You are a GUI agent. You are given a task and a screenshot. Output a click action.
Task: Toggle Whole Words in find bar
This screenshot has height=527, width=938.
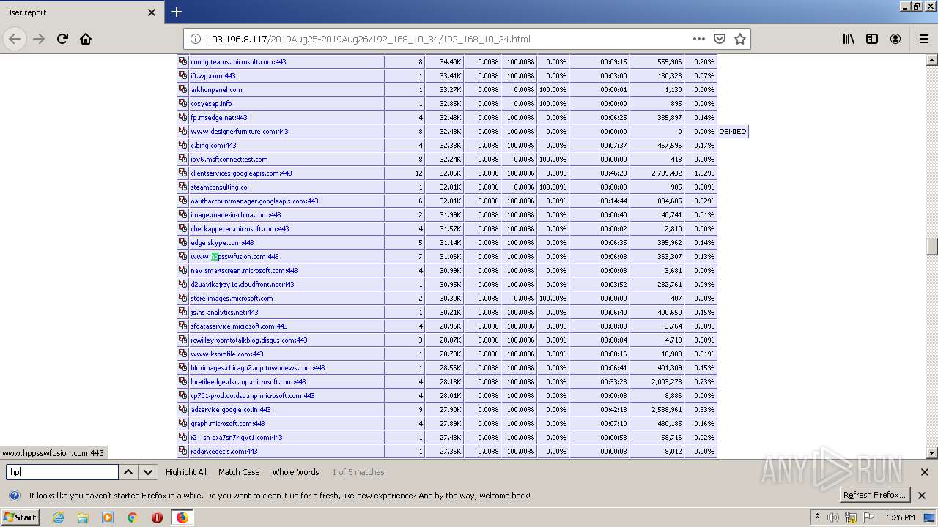tap(295, 472)
